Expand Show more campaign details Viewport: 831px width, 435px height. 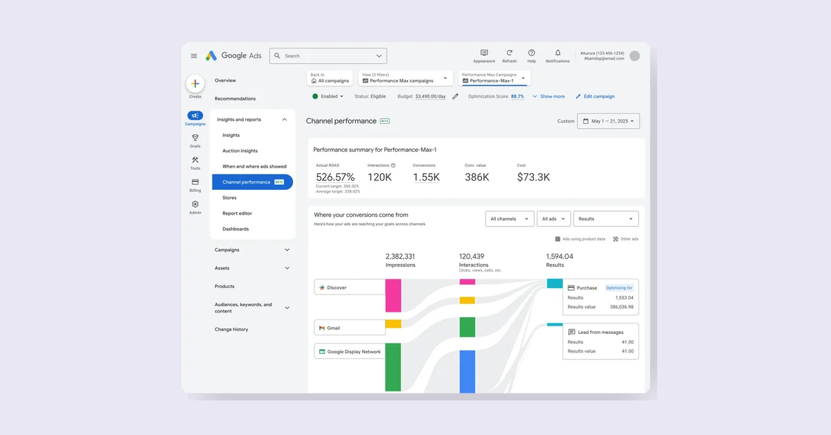548,97
